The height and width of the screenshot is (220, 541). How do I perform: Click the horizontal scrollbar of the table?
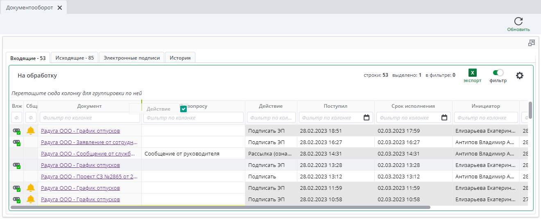[x=220, y=207]
